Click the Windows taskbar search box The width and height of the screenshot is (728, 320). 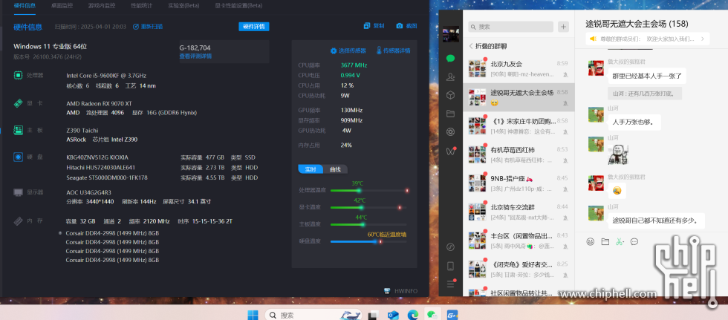(x=313, y=315)
